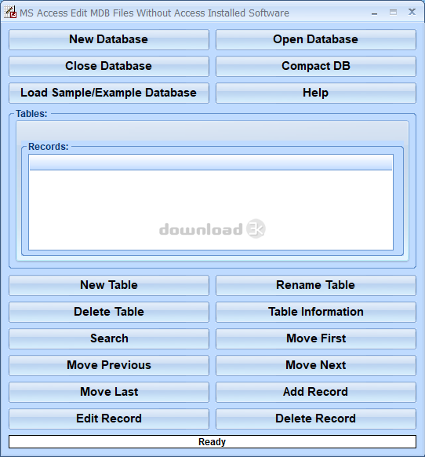Show Table Information
Screen dimensions: 425x457
[x=316, y=313]
